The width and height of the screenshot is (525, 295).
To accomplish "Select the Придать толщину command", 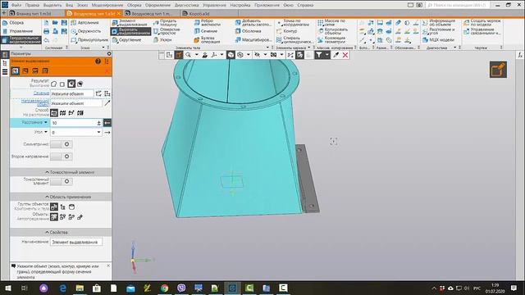I will tap(165, 22).
